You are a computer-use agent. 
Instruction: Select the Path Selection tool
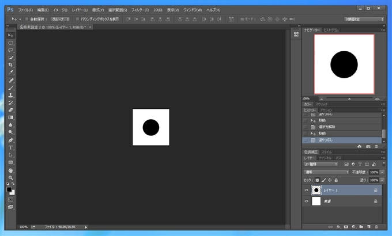(10, 155)
